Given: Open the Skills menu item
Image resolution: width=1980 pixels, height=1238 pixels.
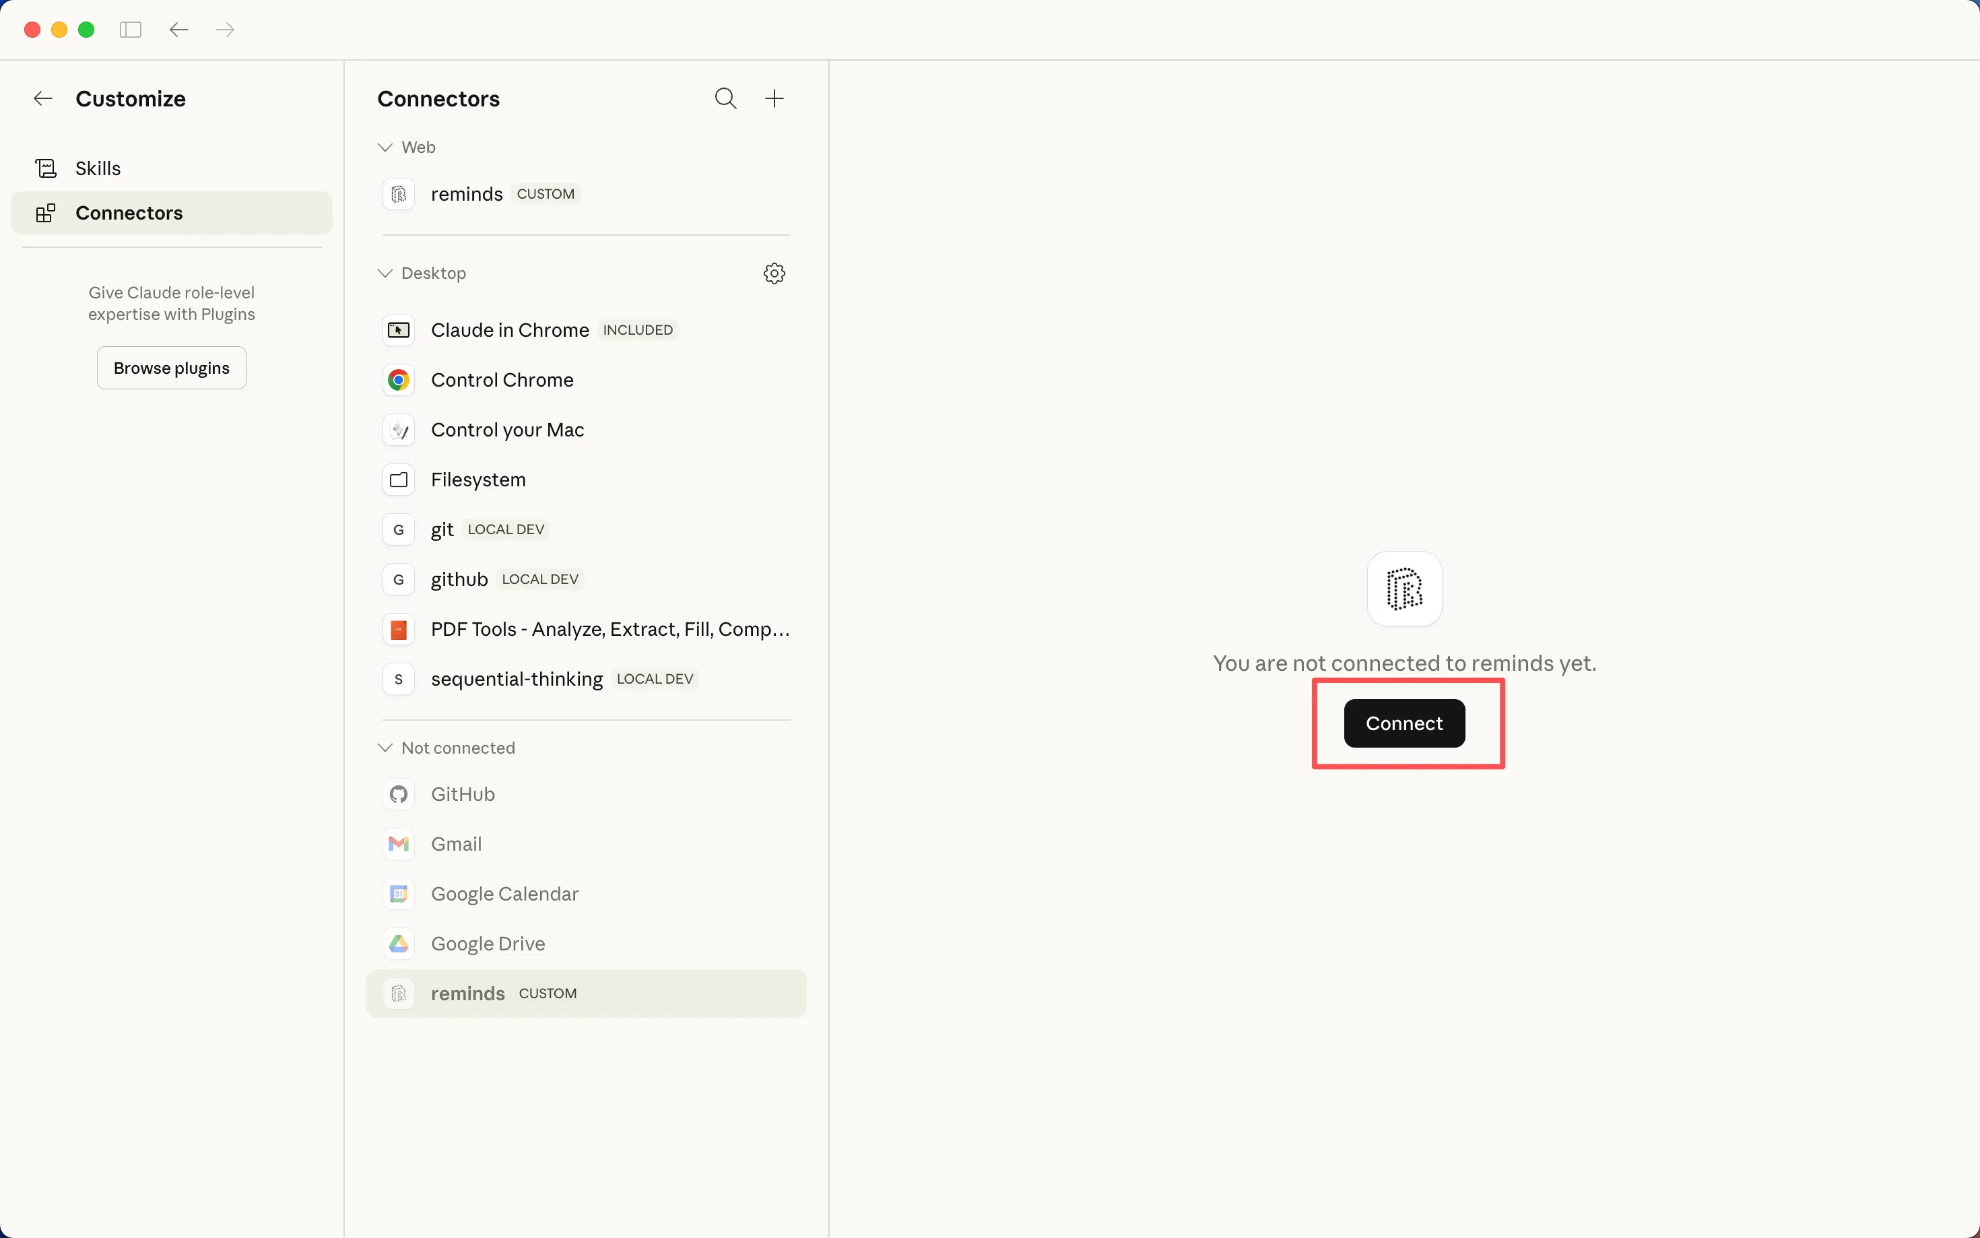Looking at the screenshot, I should pyautogui.click(x=98, y=168).
